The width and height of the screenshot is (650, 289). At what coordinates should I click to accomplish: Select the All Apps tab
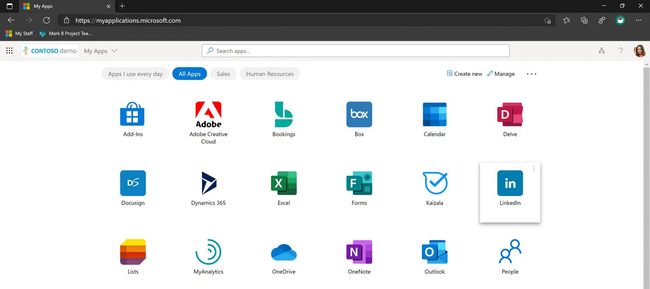tap(189, 74)
